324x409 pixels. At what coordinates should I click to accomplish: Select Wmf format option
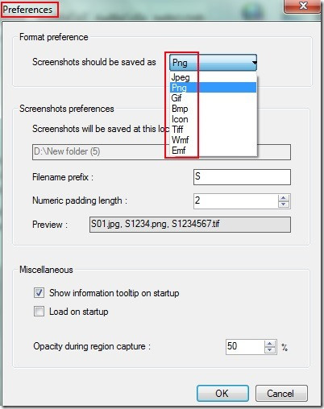click(x=213, y=140)
